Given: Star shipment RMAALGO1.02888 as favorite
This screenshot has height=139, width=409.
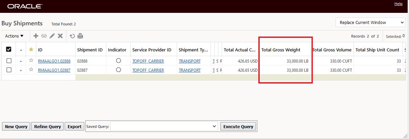Looking at the screenshot, I should (x=31, y=61).
